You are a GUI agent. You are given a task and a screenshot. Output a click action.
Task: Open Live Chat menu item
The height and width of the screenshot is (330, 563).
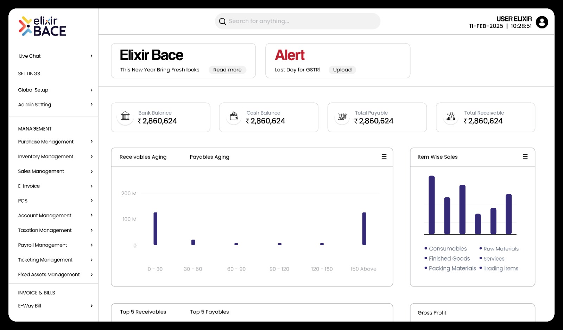30,56
